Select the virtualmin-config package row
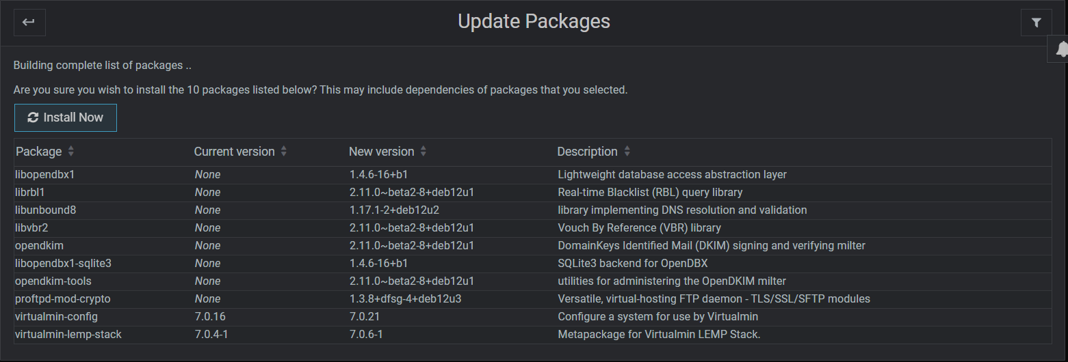This screenshot has width=1068, height=362. pyautogui.click(x=532, y=317)
